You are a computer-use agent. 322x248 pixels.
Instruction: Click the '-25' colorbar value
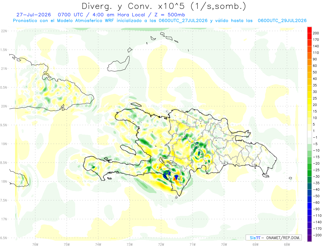click(317, 170)
